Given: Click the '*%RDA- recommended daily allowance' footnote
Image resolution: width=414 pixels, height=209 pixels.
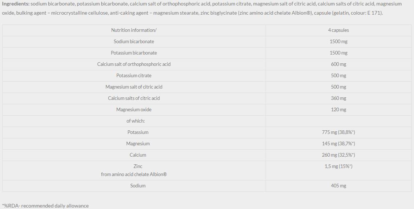Looking at the screenshot, I should tap(45, 206).
